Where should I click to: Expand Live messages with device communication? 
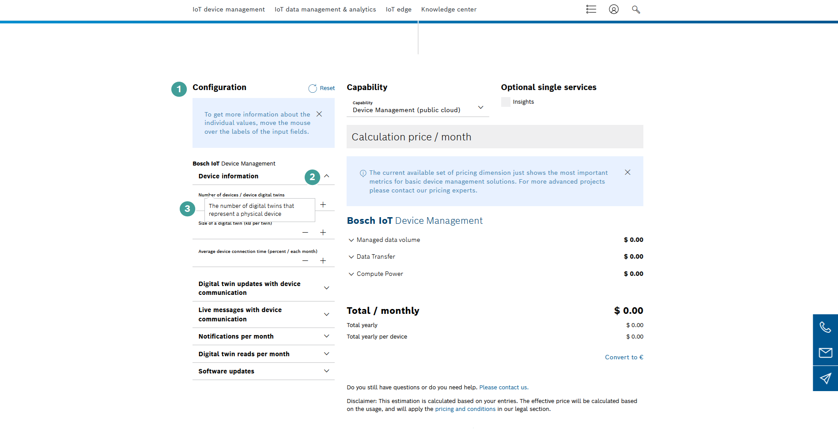pos(327,315)
